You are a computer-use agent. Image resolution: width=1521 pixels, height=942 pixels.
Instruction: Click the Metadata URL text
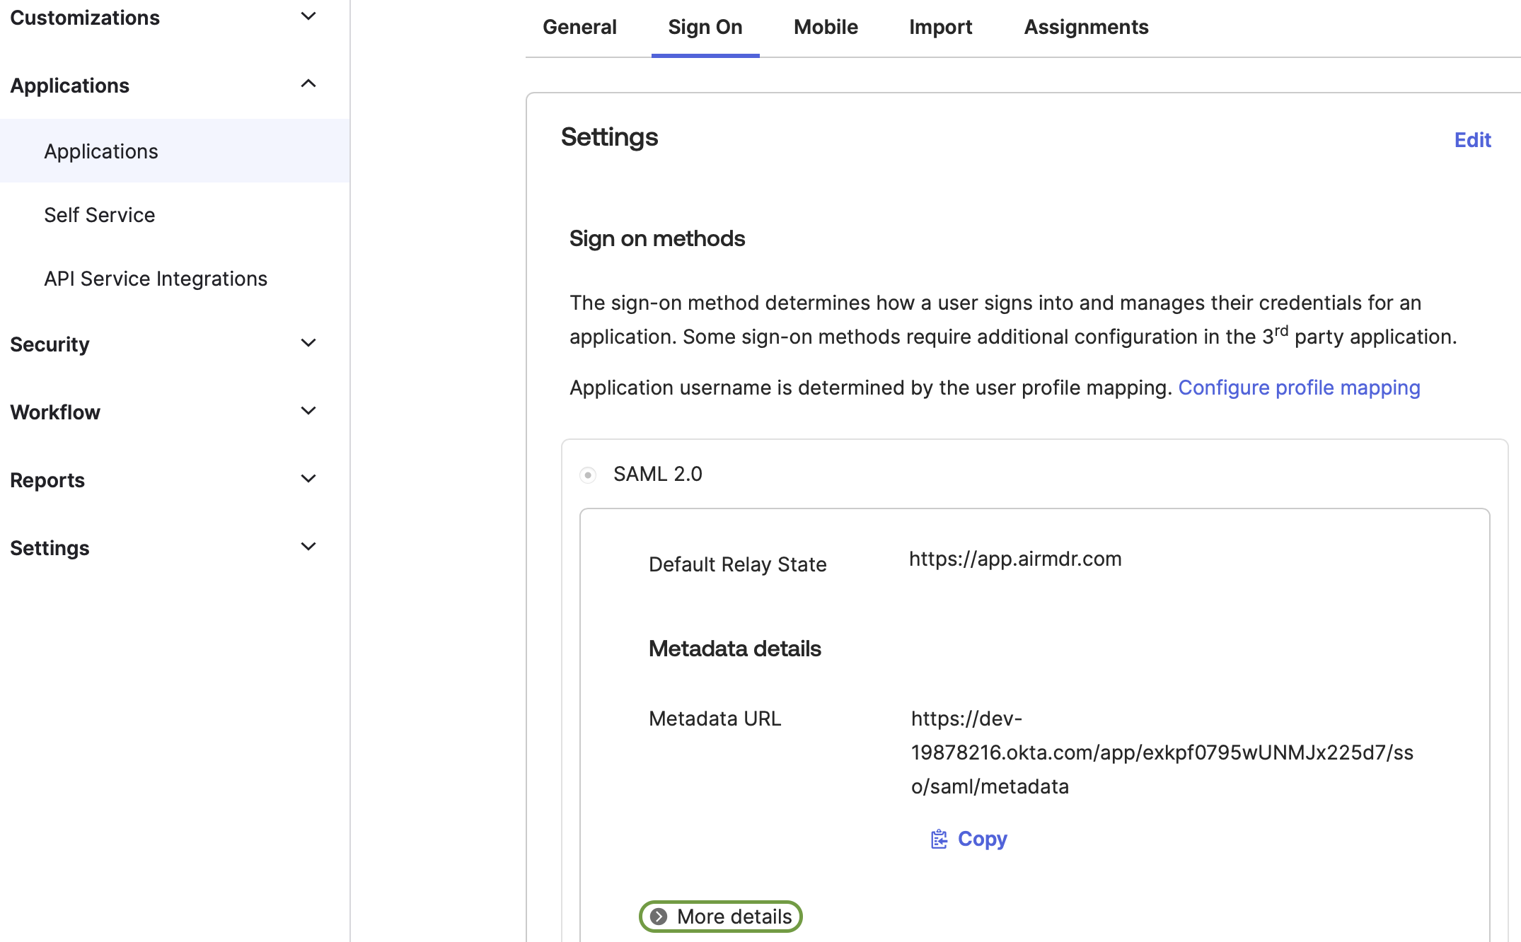point(1162,752)
